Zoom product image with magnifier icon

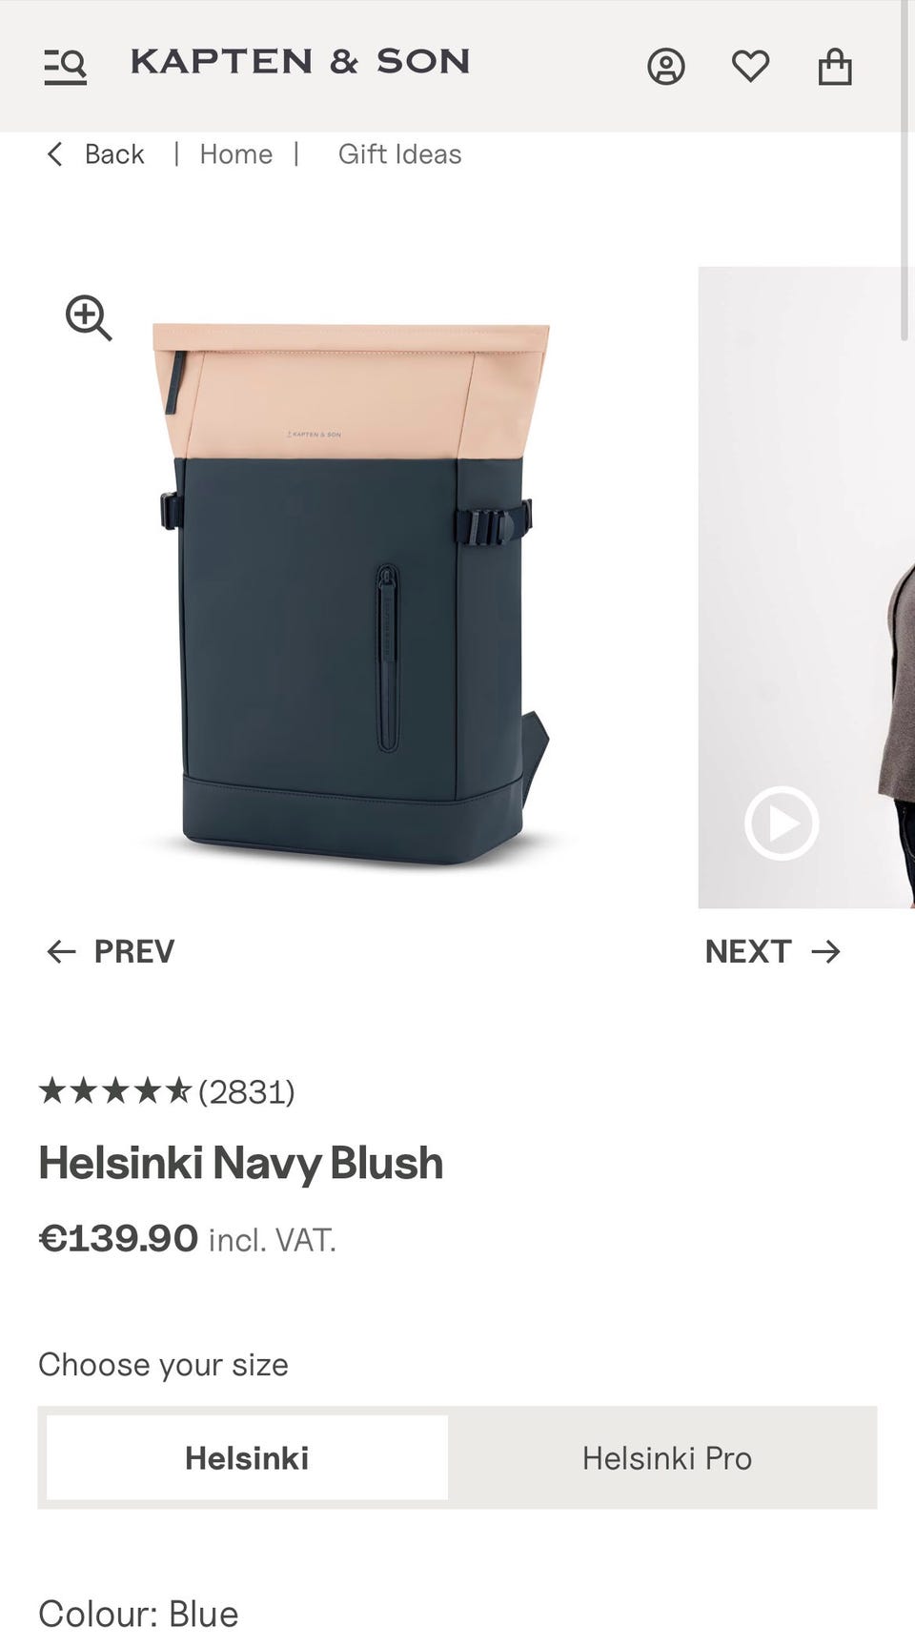[x=89, y=317]
